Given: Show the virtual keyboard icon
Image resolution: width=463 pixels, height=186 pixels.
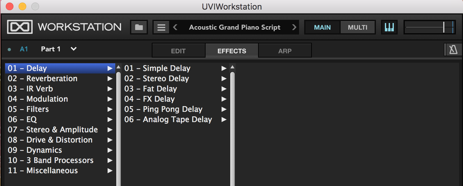Looking at the screenshot, I should [389, 27].
